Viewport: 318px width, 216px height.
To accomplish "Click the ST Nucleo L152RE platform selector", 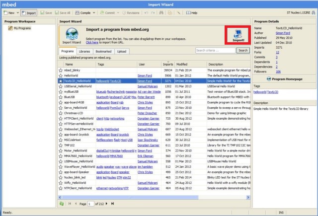I will tap(301, 12).
